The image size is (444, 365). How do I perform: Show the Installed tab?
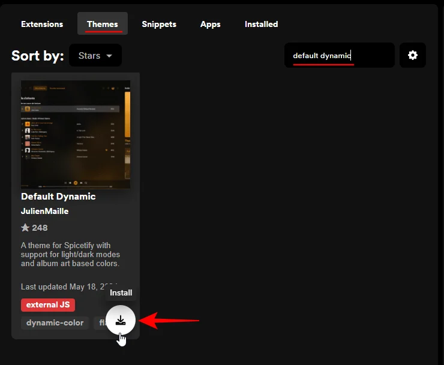261,24
